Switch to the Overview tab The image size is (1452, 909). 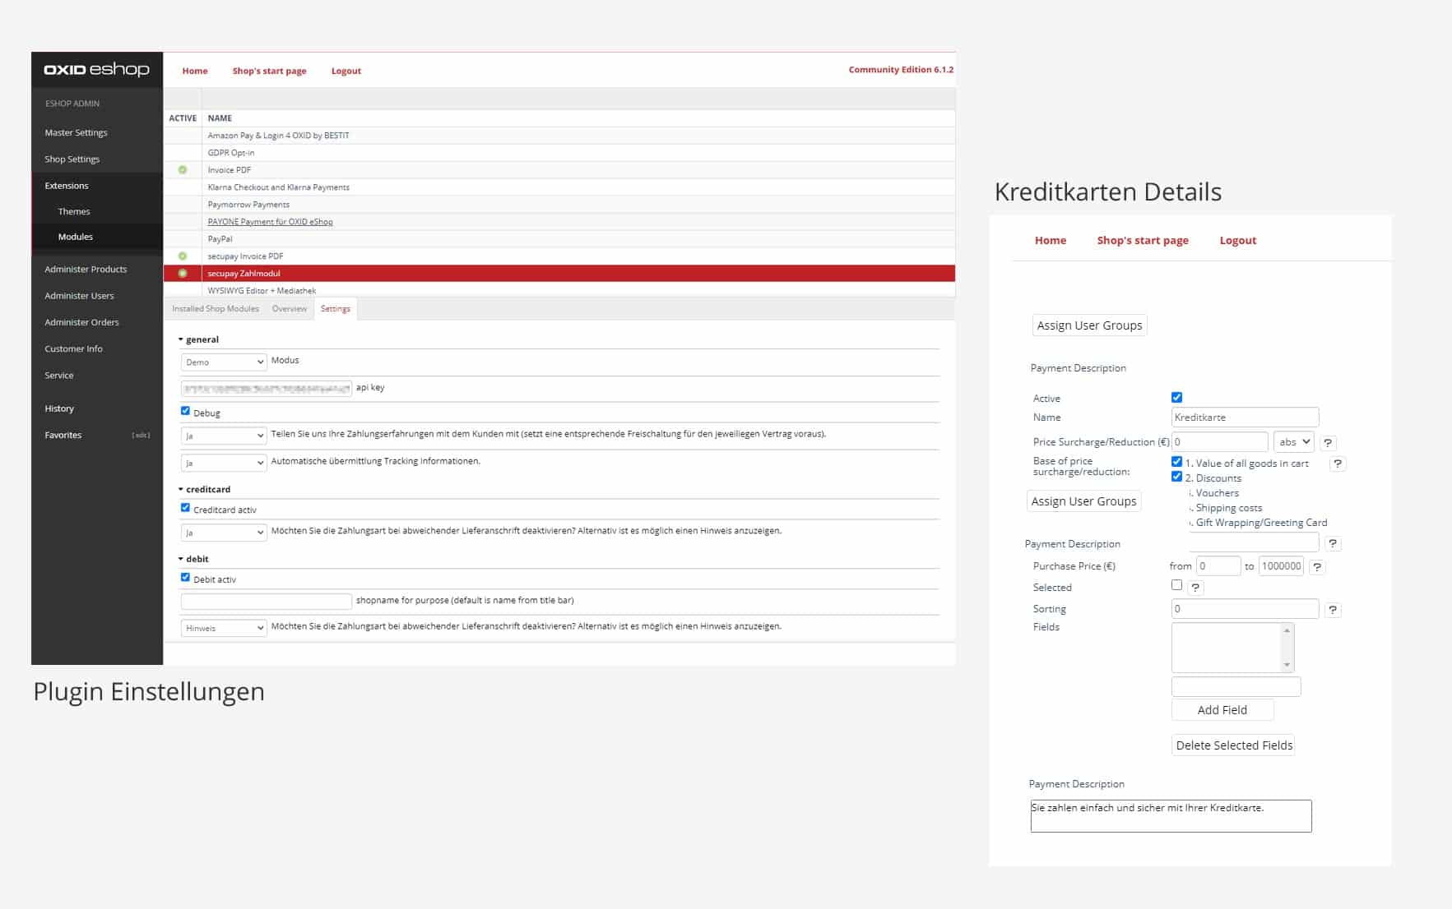pos(289,309)
